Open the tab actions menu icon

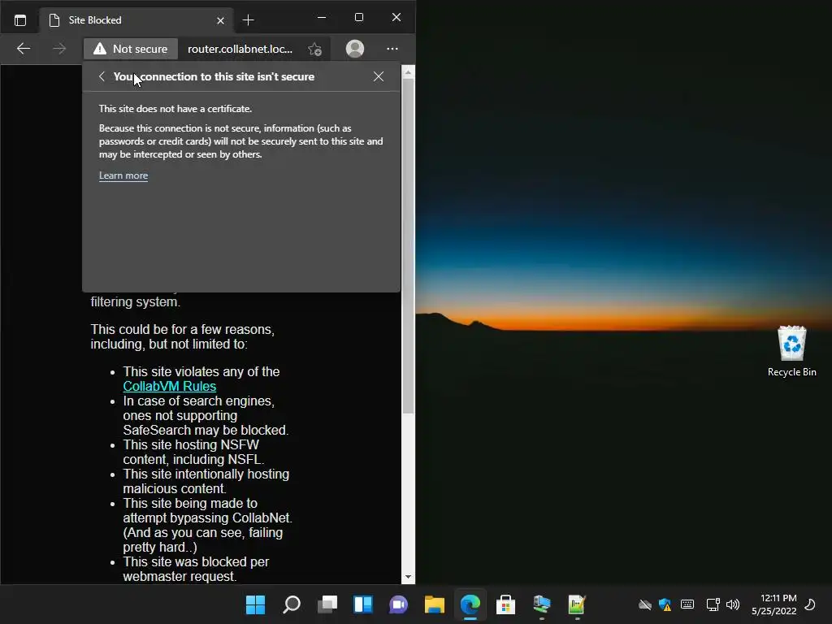click(x=20, y=20)
